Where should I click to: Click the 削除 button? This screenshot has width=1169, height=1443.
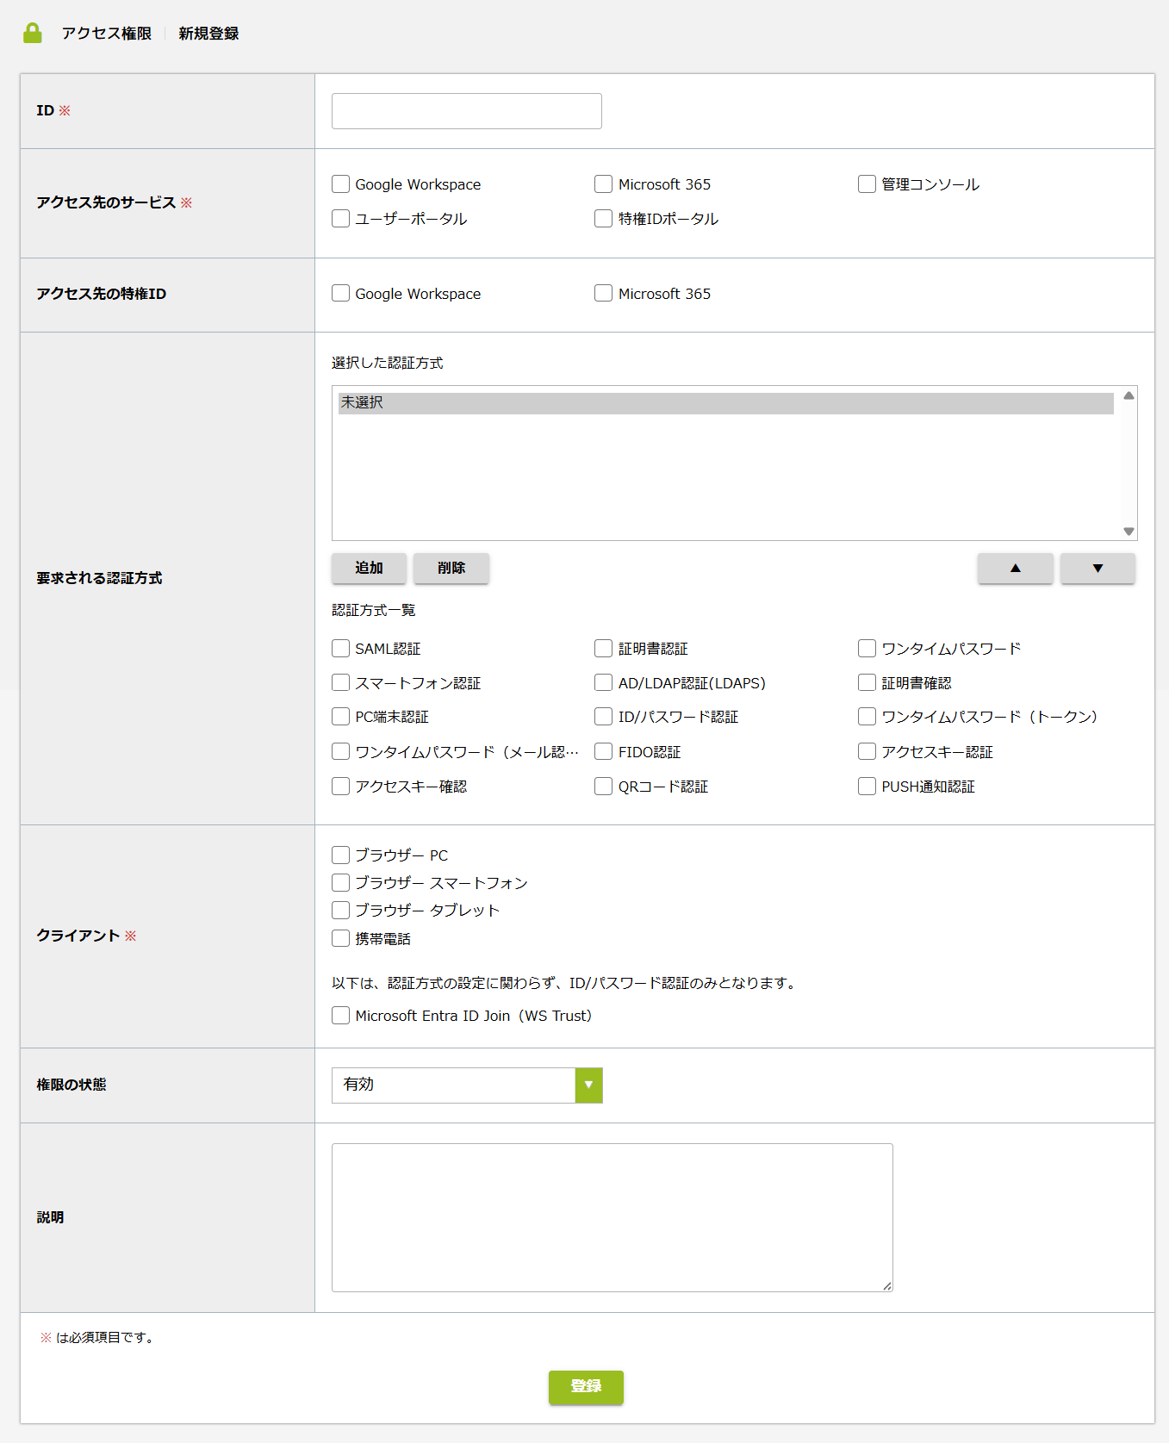451,569
